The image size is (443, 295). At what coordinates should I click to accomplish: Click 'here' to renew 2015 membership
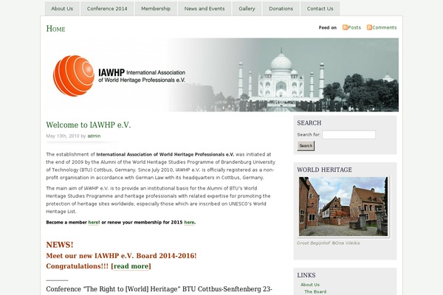point(189,223)
